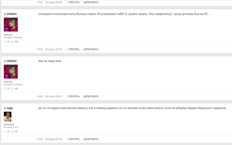This screenshot has height=145, width=232.
Task: Click ОТВЕТИТЬ under sega's post #155
Action: point(74,139)
